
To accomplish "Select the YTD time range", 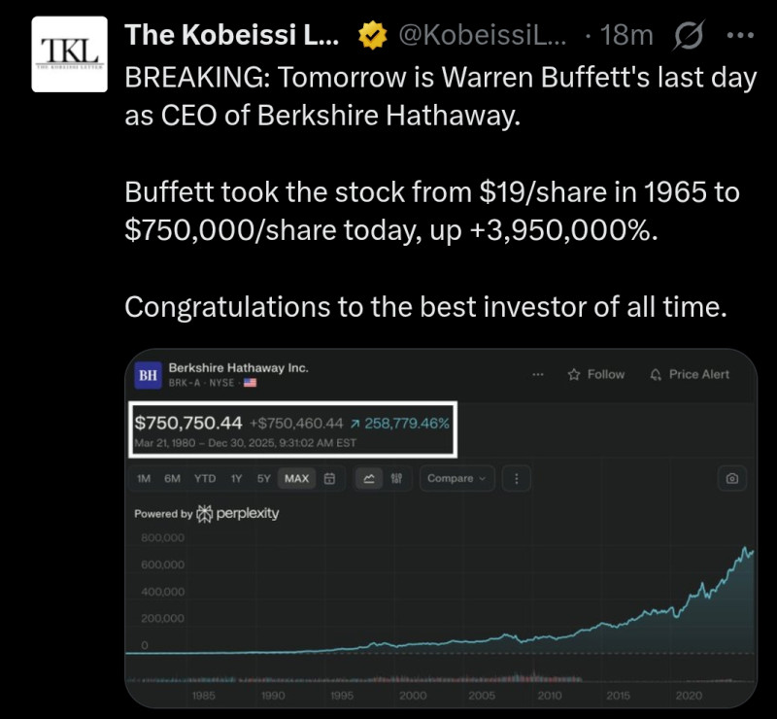I will (205, 478).
